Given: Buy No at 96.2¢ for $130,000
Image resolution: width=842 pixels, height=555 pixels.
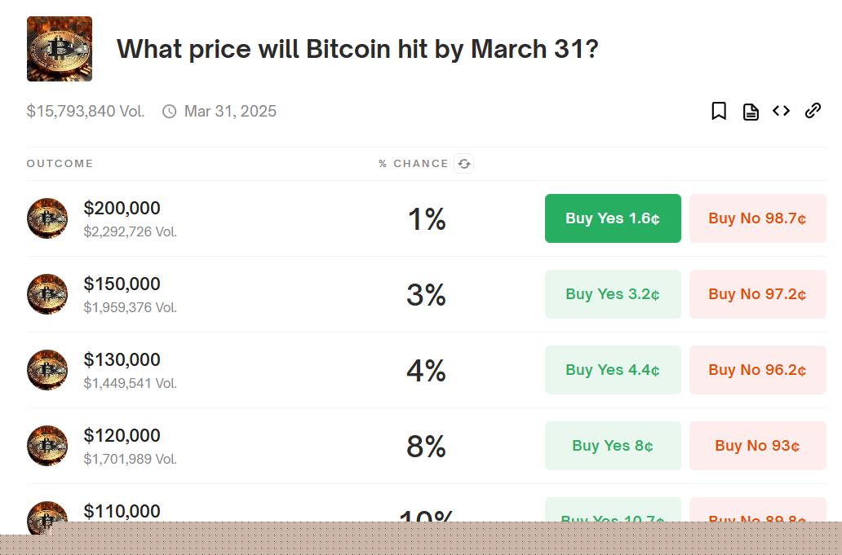Looking at the screenshot, I should coord(757,370).
